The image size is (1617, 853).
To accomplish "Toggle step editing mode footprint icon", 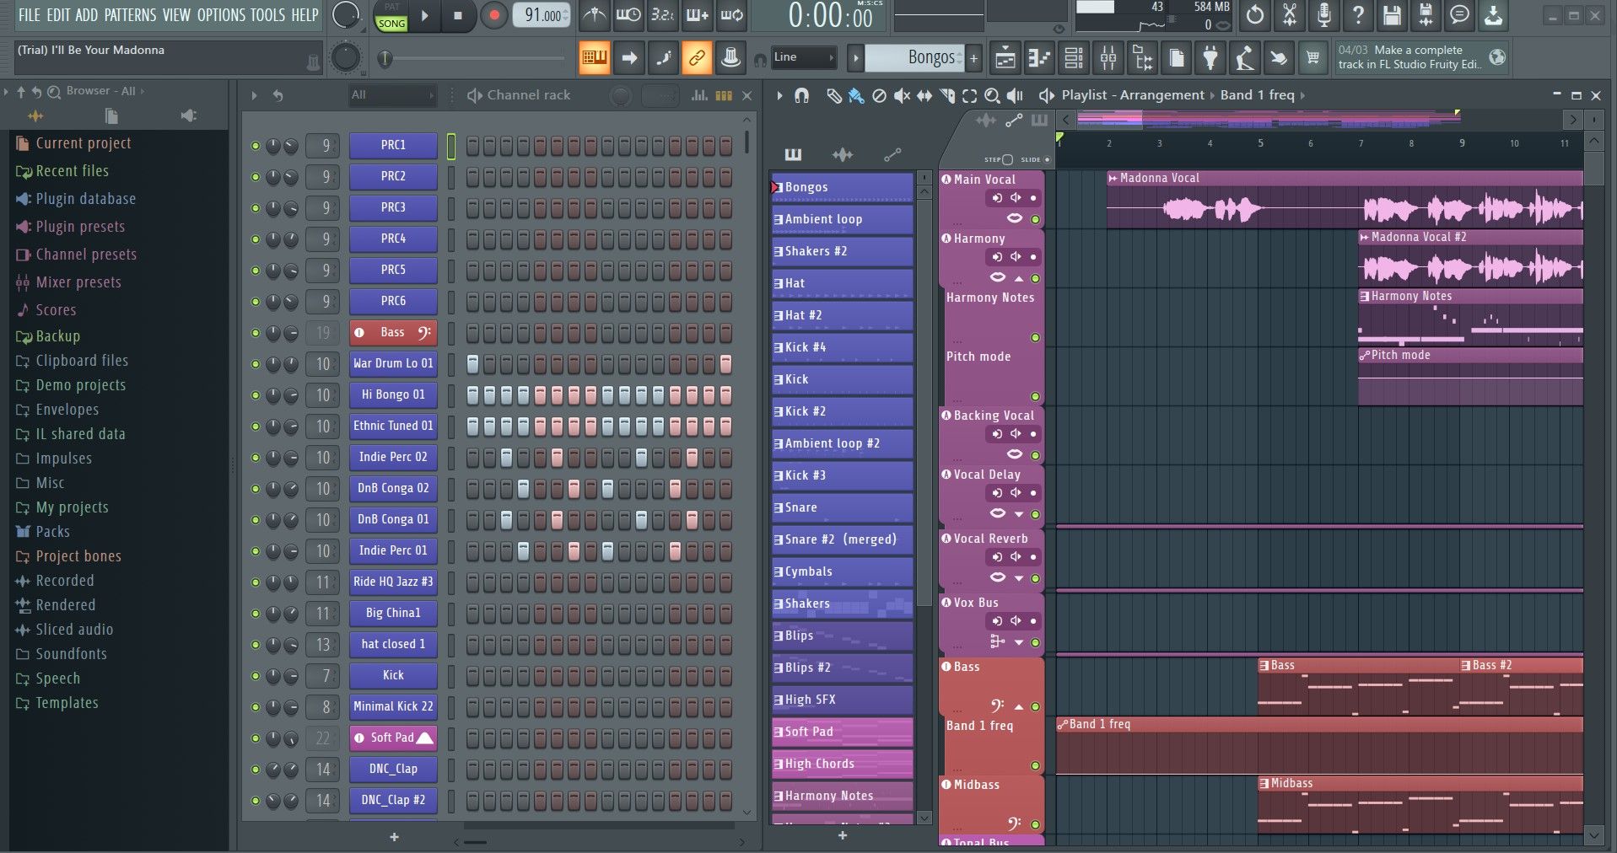I will coord(663,57).
